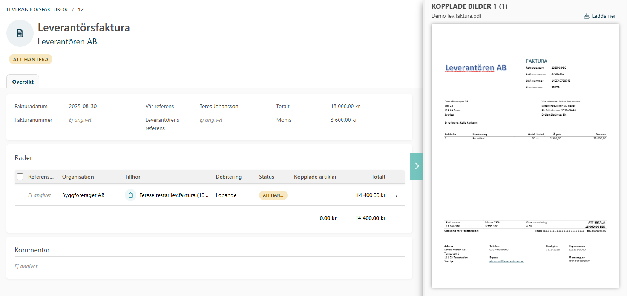Click the Kommentar Ej angivet field

(26, 266)
